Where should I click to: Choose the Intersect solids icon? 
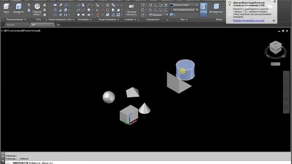click(55, 15)
